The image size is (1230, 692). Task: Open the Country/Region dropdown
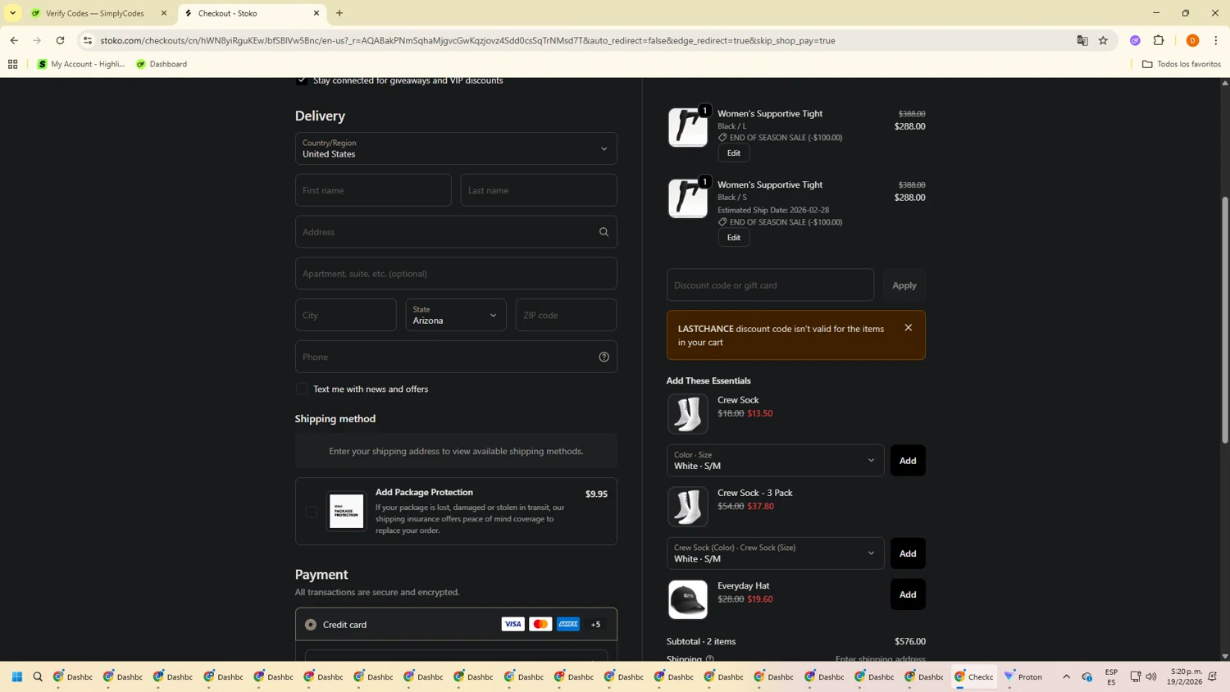click(x=456, y=148)
